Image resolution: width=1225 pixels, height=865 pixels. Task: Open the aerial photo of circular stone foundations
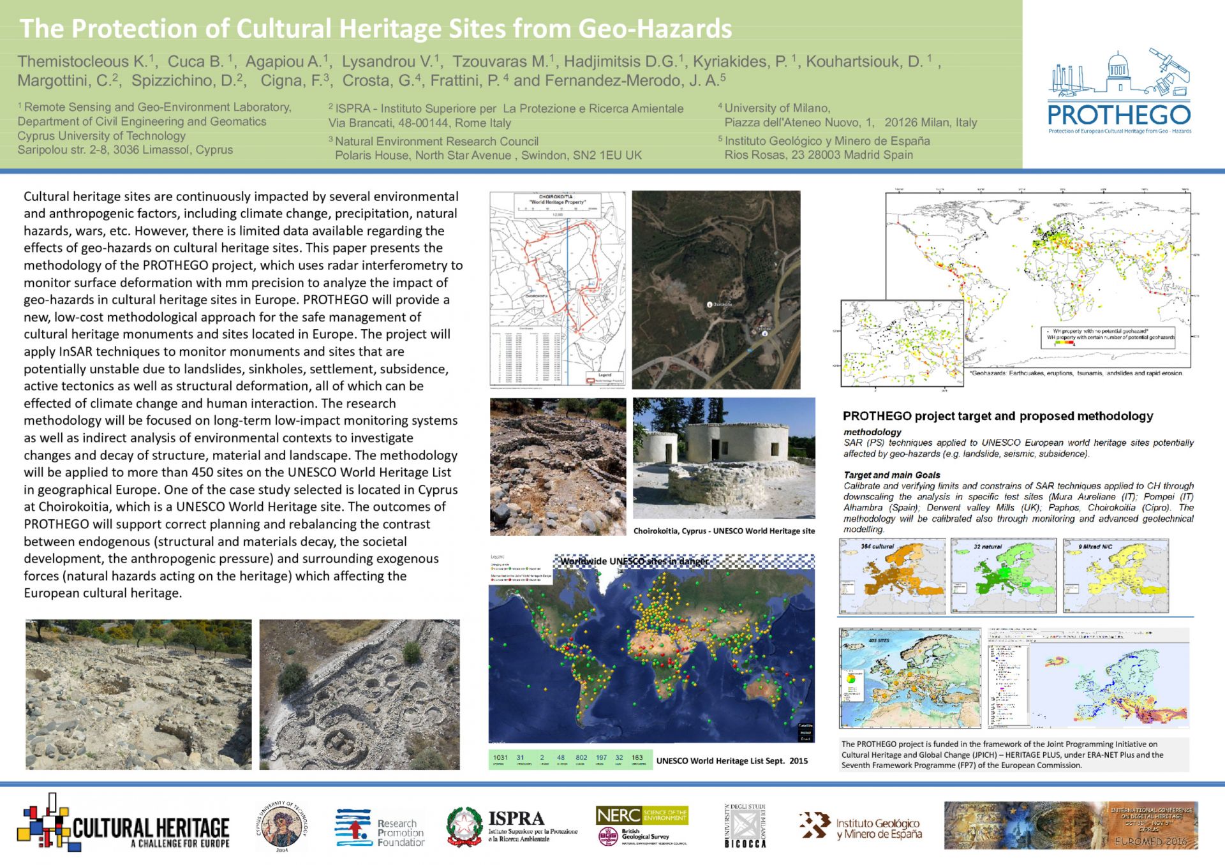coord(359,694)
